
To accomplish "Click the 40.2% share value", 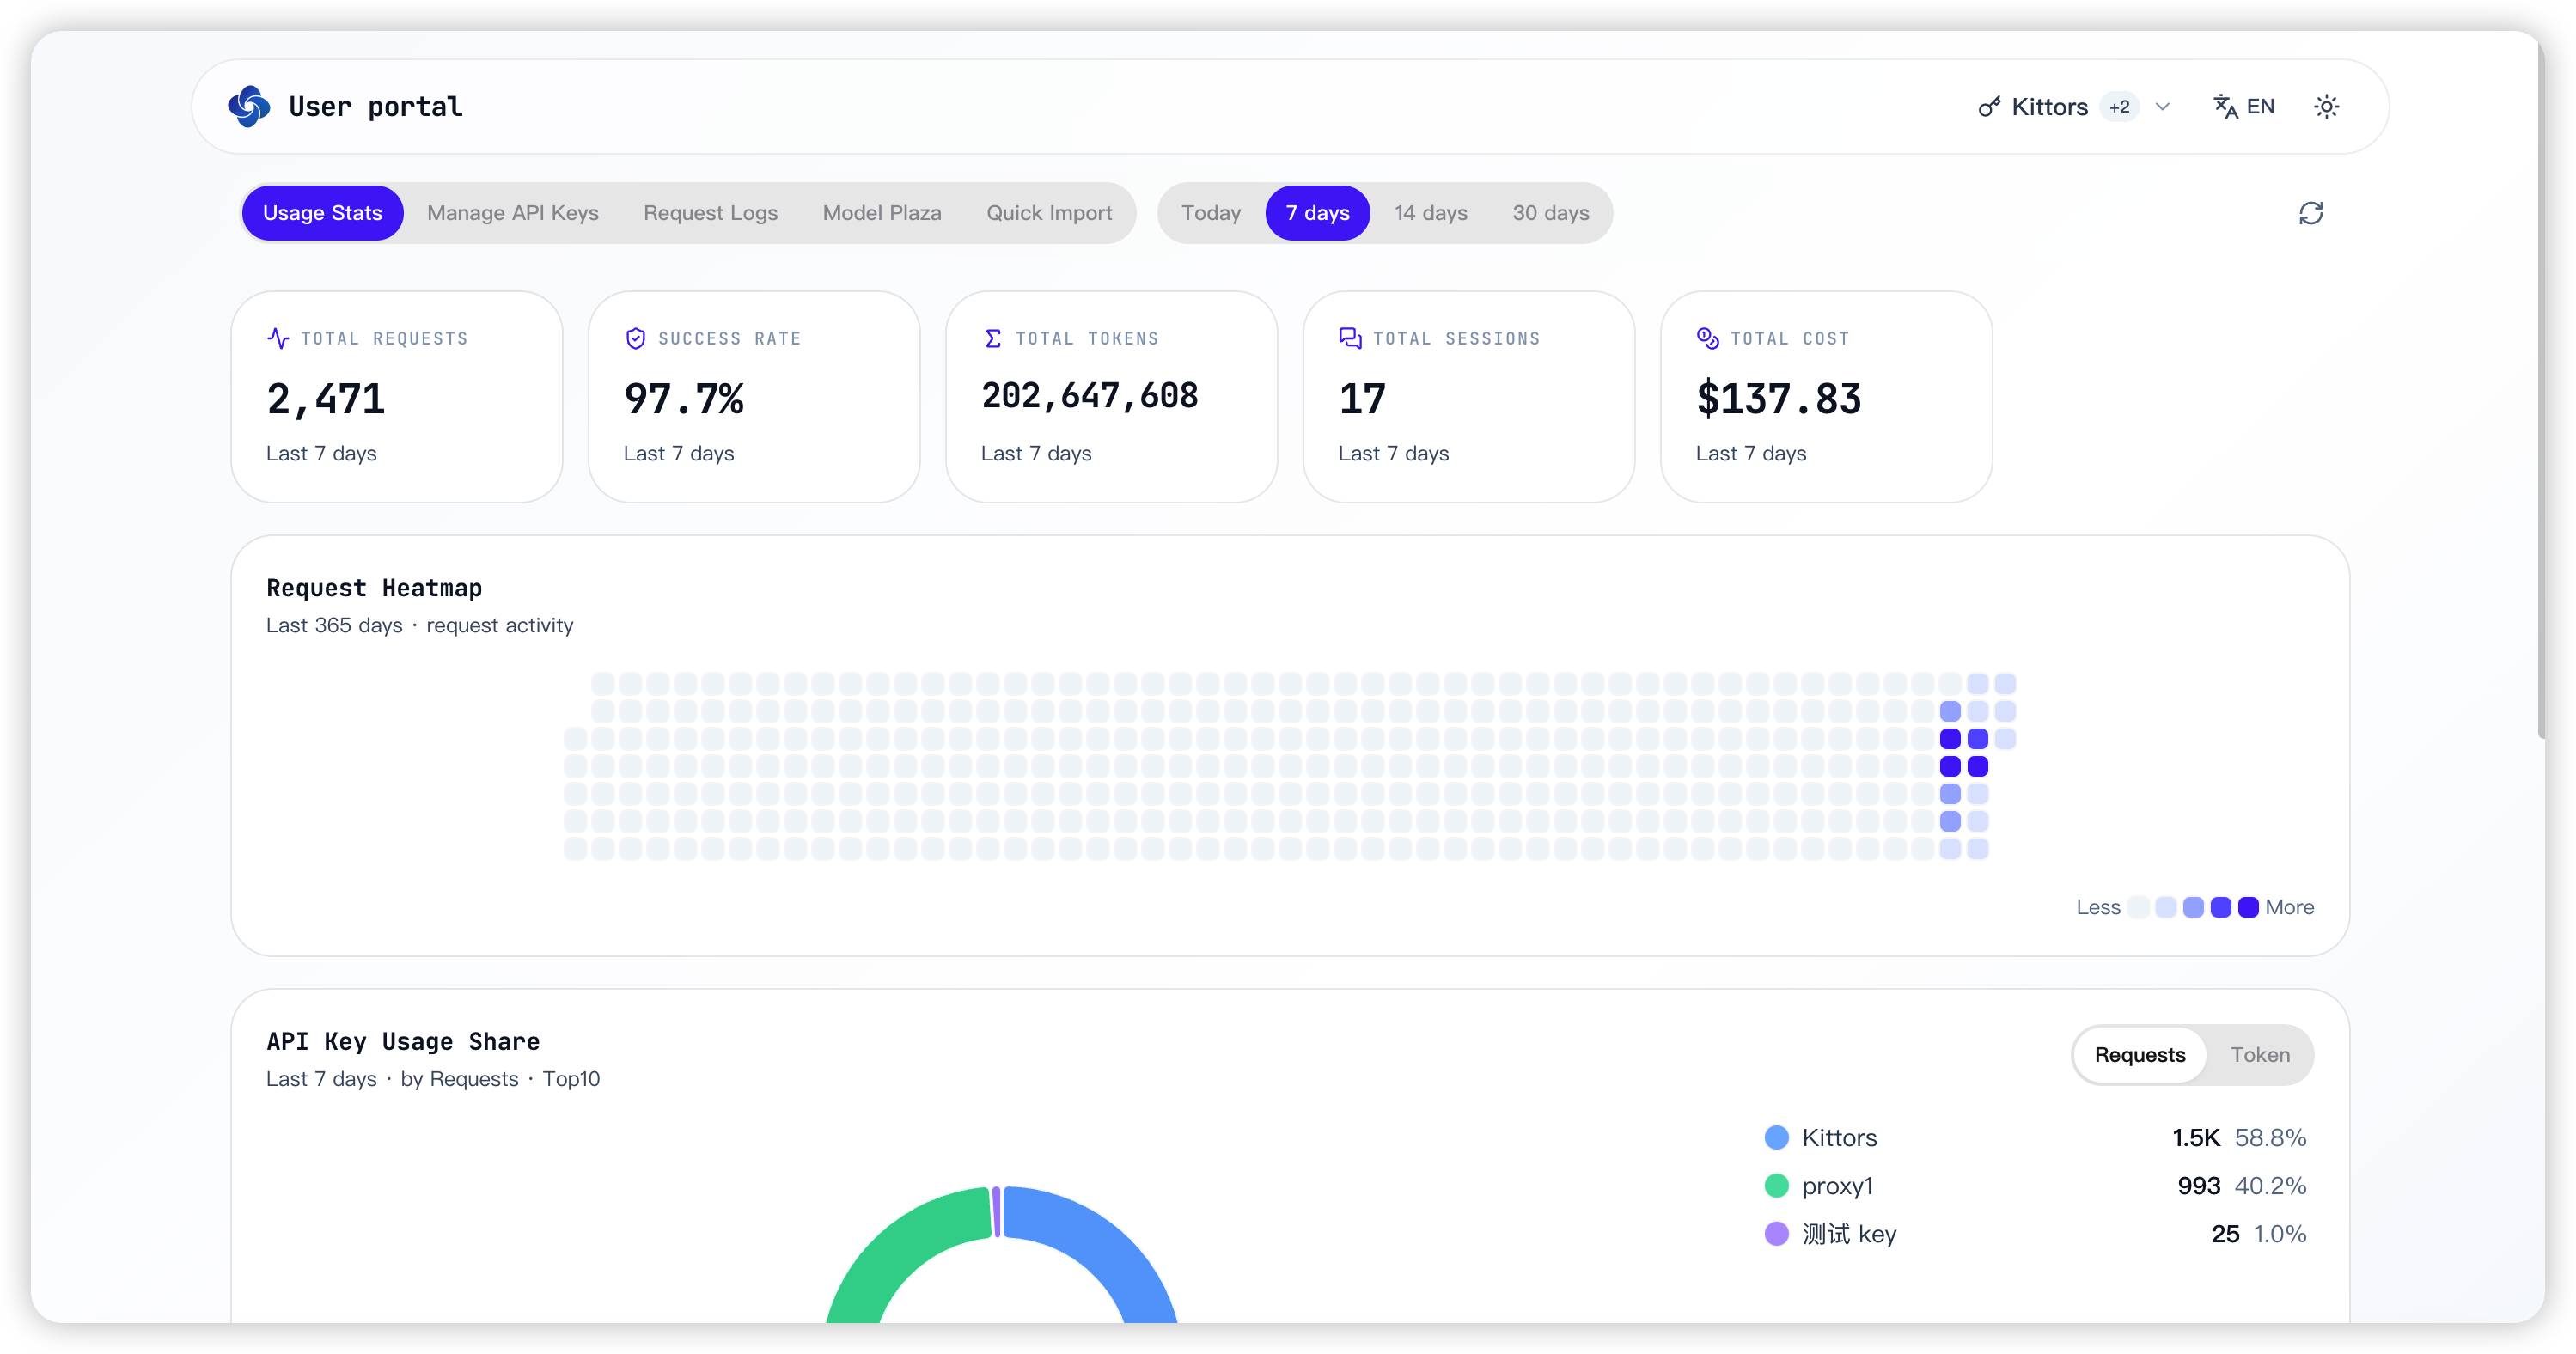I will tap(2270, 1185).
